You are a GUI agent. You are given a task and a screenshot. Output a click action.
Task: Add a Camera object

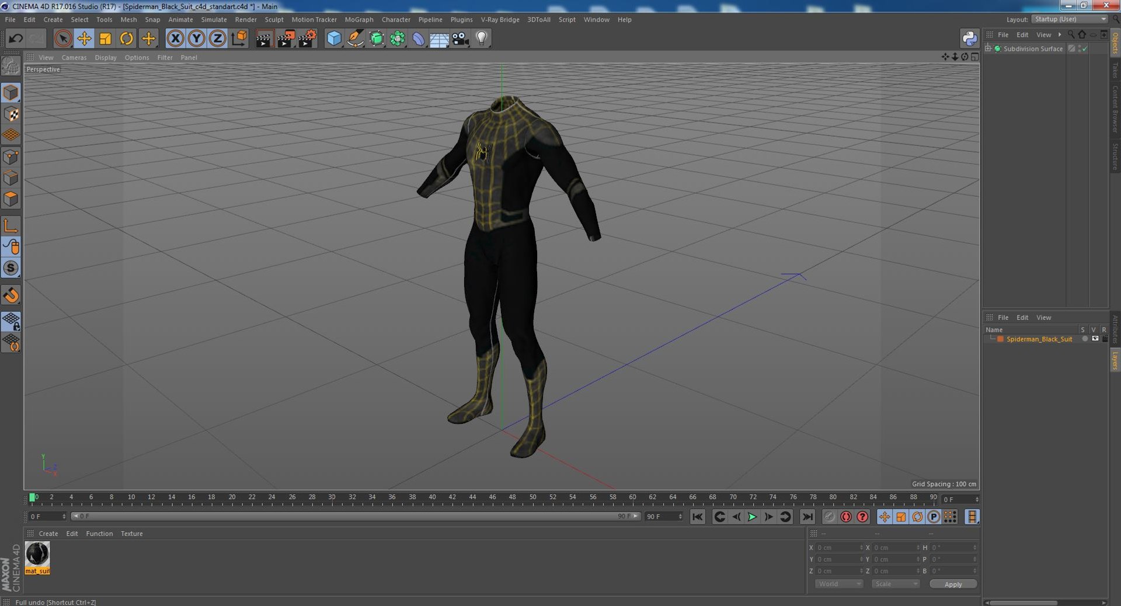(460, 39)
